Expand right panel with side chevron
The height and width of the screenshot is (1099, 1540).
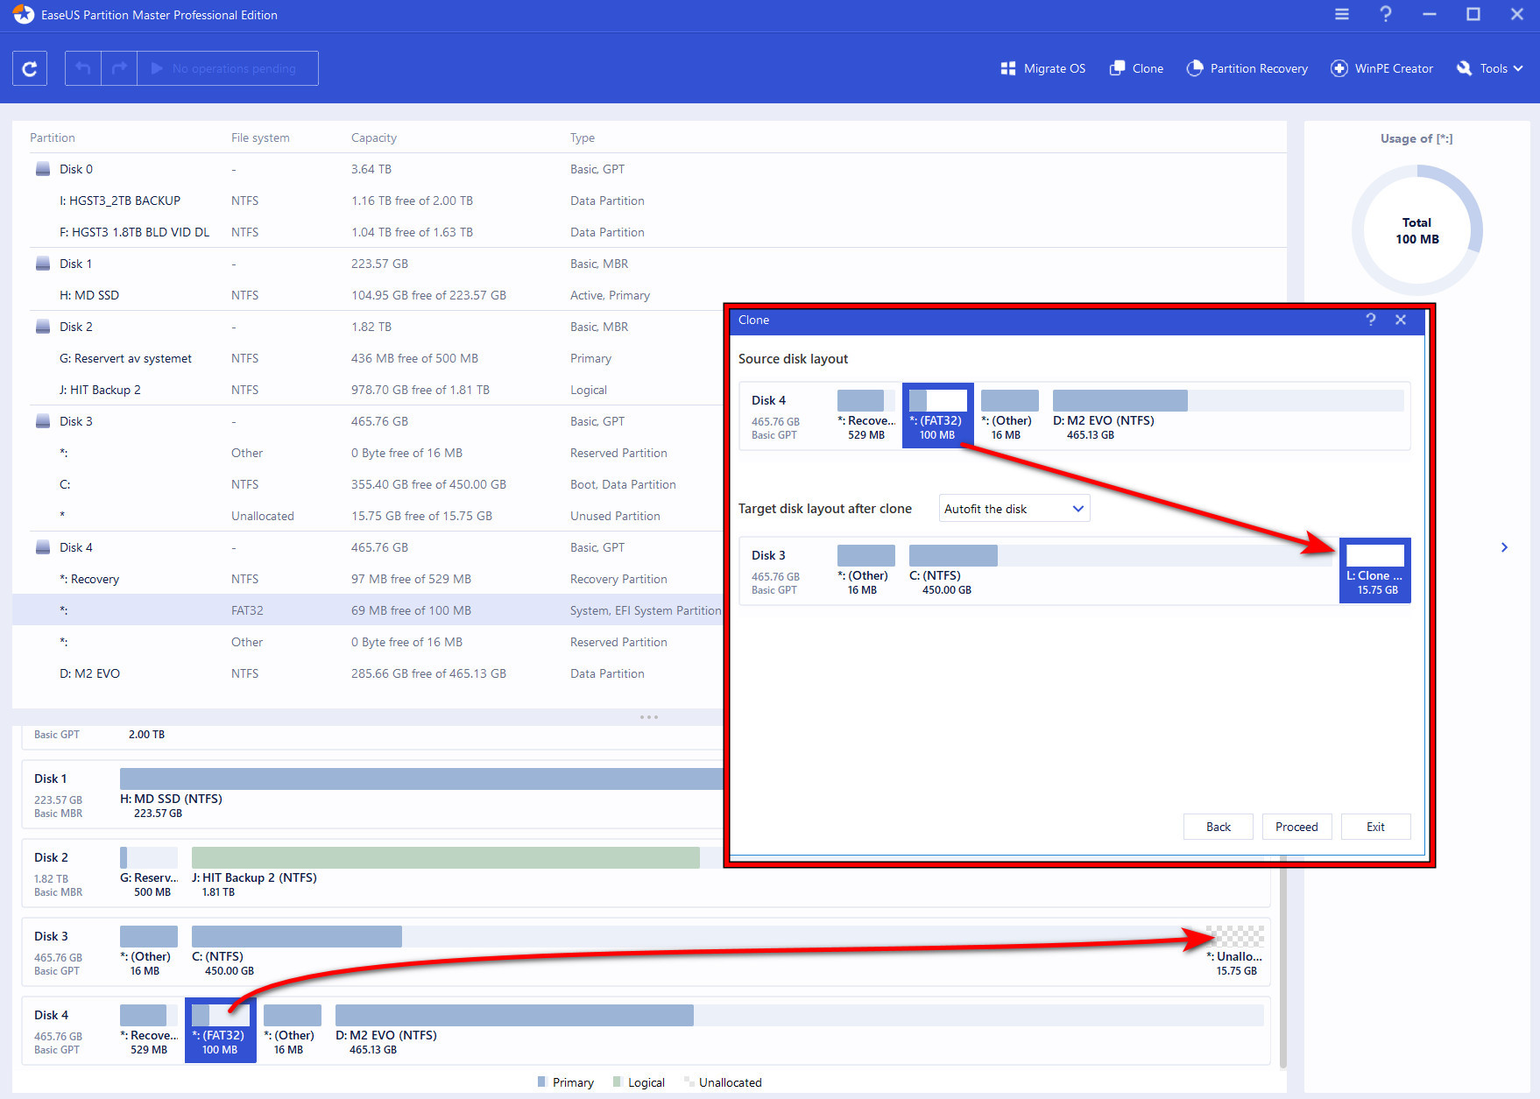(1504, 547)
